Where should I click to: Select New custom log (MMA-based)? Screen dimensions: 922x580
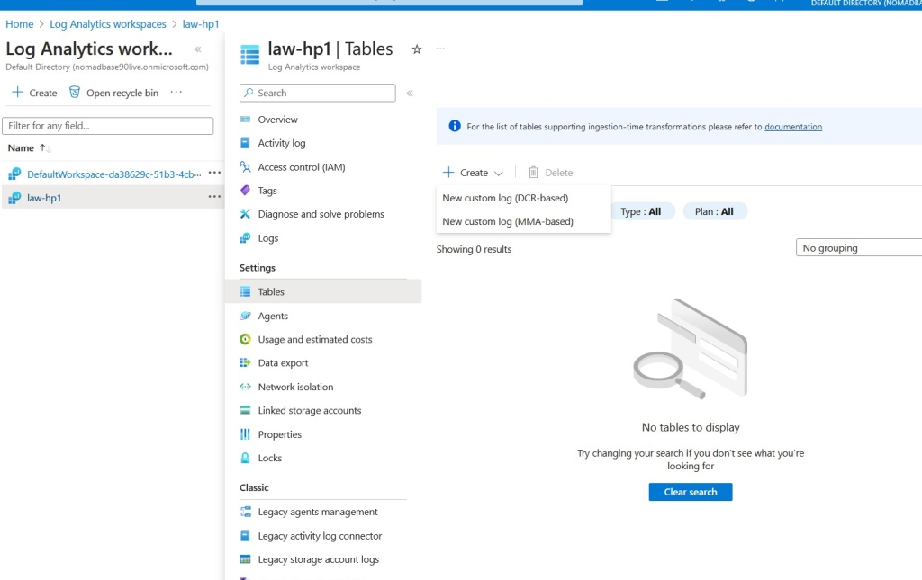click(508, 221)
